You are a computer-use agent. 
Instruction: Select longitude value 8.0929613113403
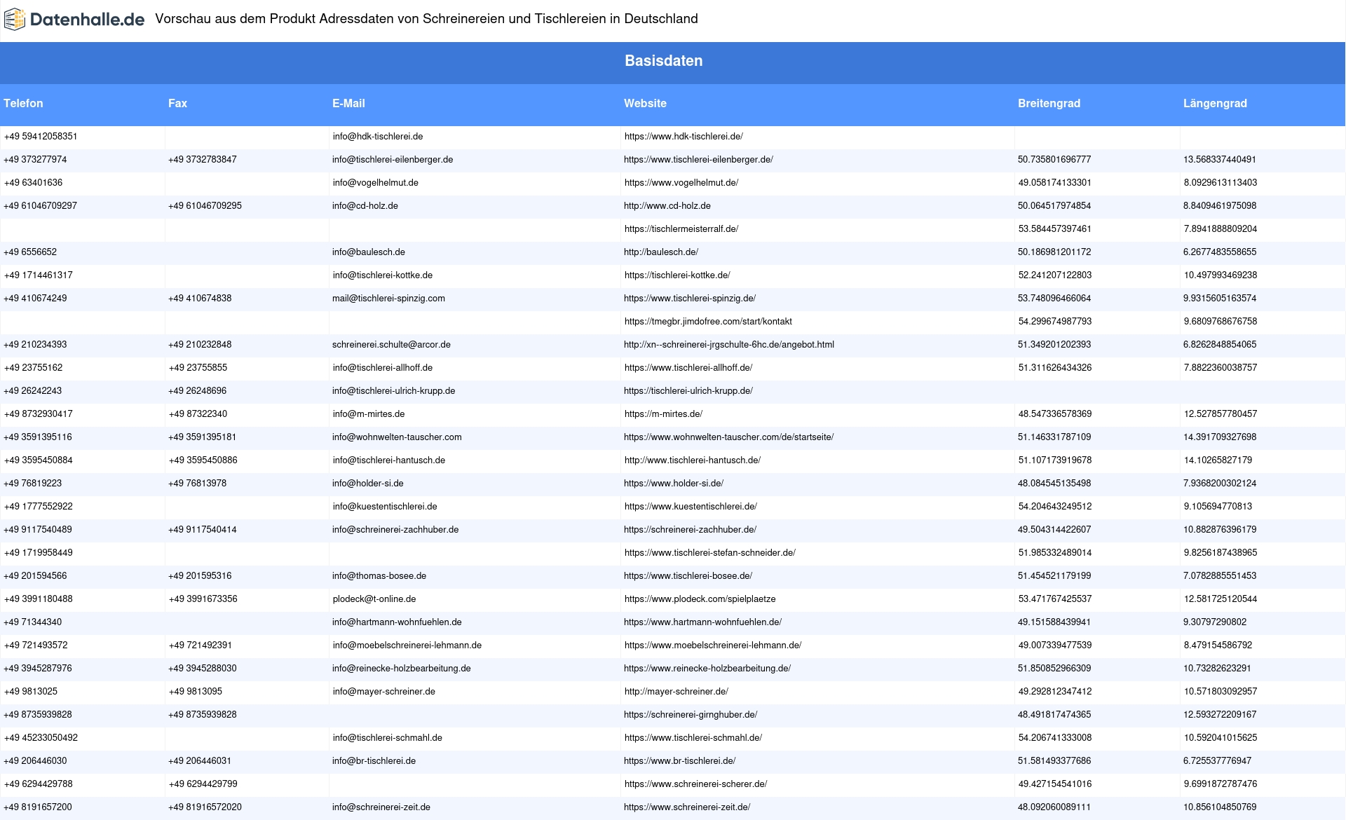click(1221, 183)
